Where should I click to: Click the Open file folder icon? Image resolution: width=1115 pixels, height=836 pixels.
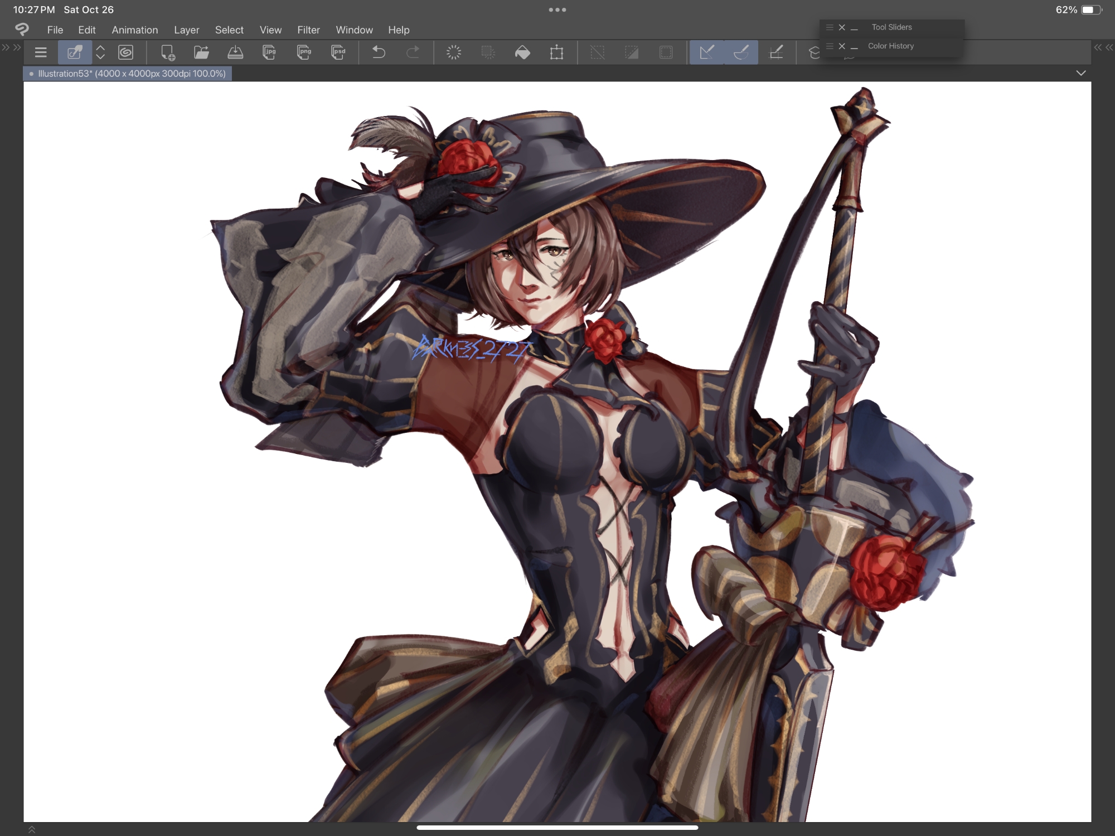(201, 53)
